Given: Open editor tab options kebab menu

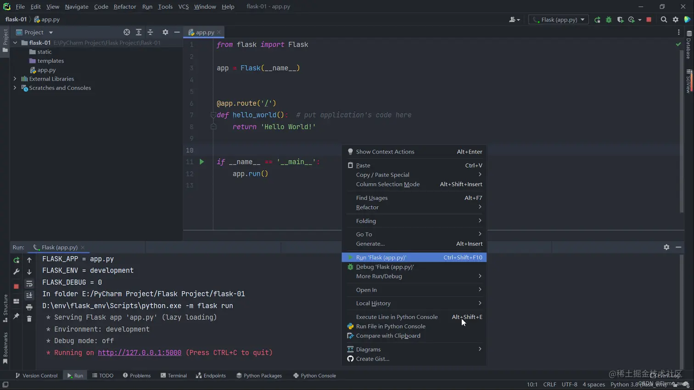Looking at the screenshot, I should click(x=679, y=32).
